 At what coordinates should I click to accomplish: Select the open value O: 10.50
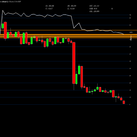click(x=50, y=6)
